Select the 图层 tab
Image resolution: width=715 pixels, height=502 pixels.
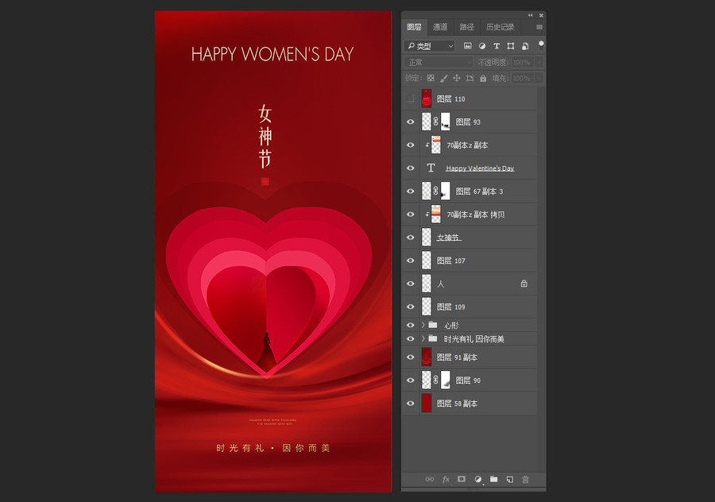tap(414, 27)
